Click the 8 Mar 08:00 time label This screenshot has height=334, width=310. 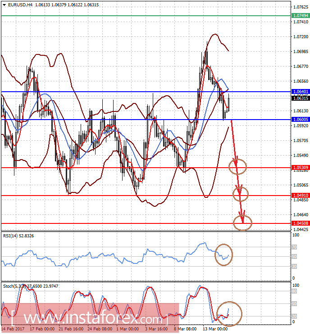point(185,329)
